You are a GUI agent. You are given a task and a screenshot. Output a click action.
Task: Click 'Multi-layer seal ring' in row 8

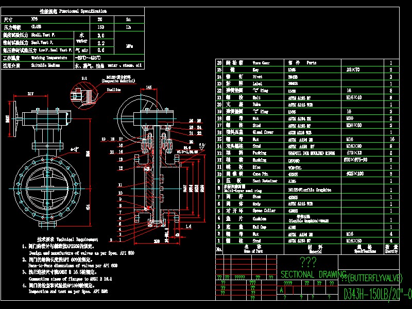tap(243, 191)
